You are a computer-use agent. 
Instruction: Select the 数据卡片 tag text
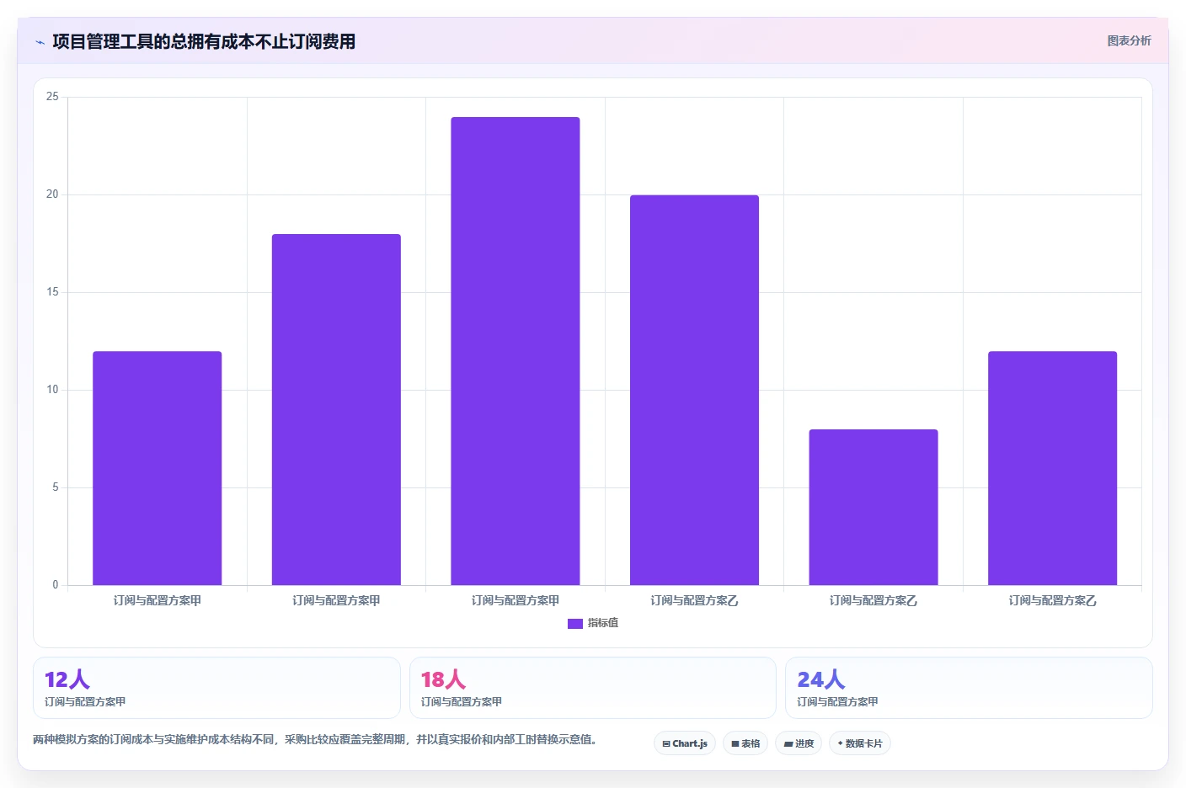click(863, 743)
